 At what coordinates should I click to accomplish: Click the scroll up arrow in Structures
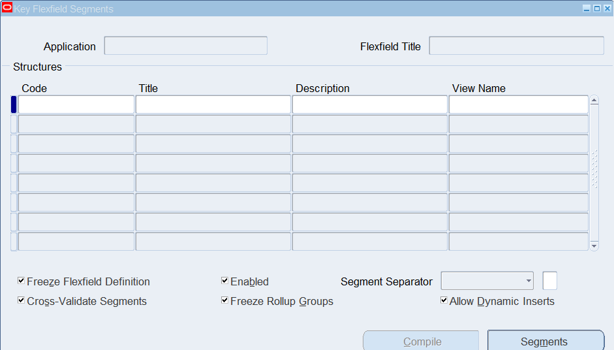click(x=594, y=101)
